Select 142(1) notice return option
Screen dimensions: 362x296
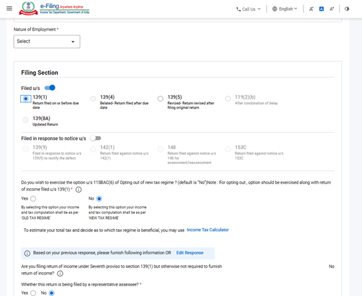tap(93, 149)
